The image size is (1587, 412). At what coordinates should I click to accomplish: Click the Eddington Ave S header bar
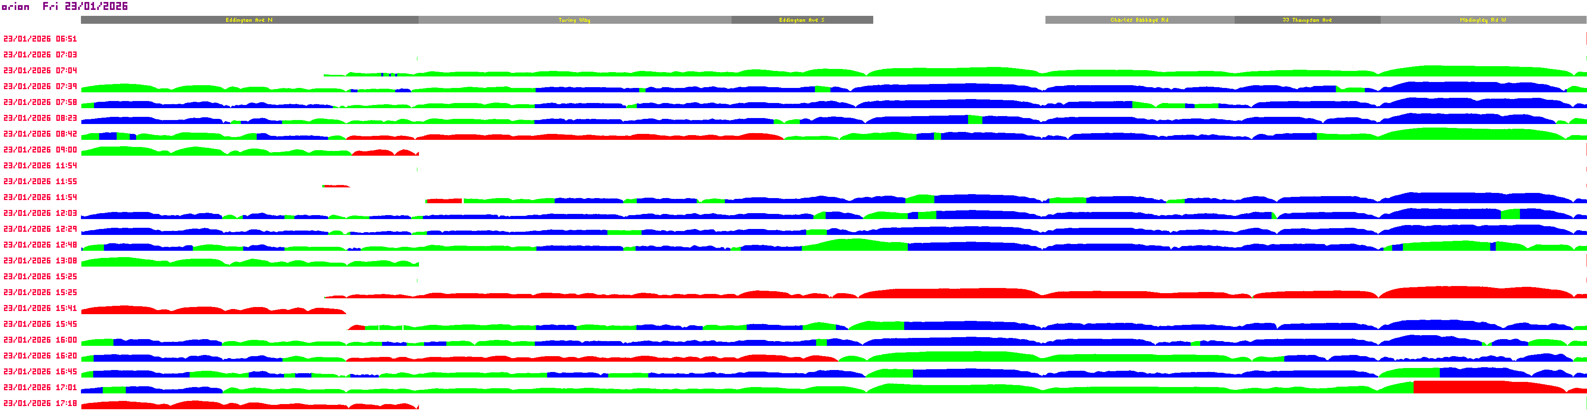coord(801,20)
